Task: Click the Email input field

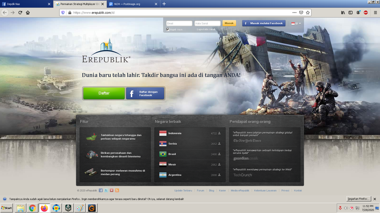Action: point(179,23)
